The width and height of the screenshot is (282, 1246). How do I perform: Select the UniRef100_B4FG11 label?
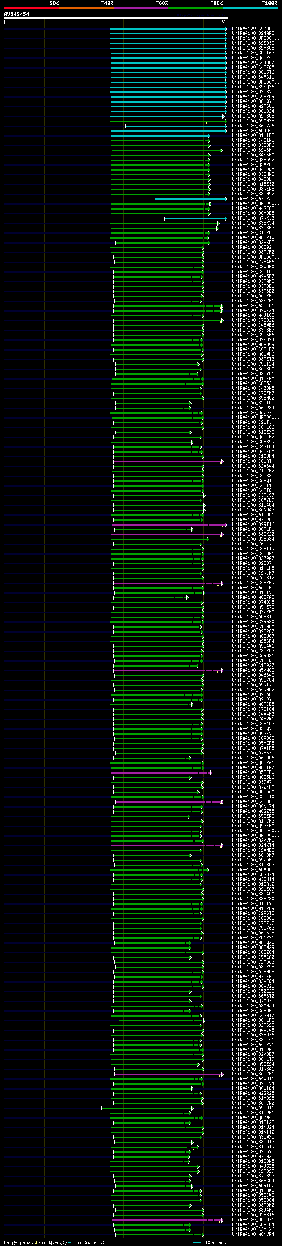pyautogui.click(x=253, y=77)
